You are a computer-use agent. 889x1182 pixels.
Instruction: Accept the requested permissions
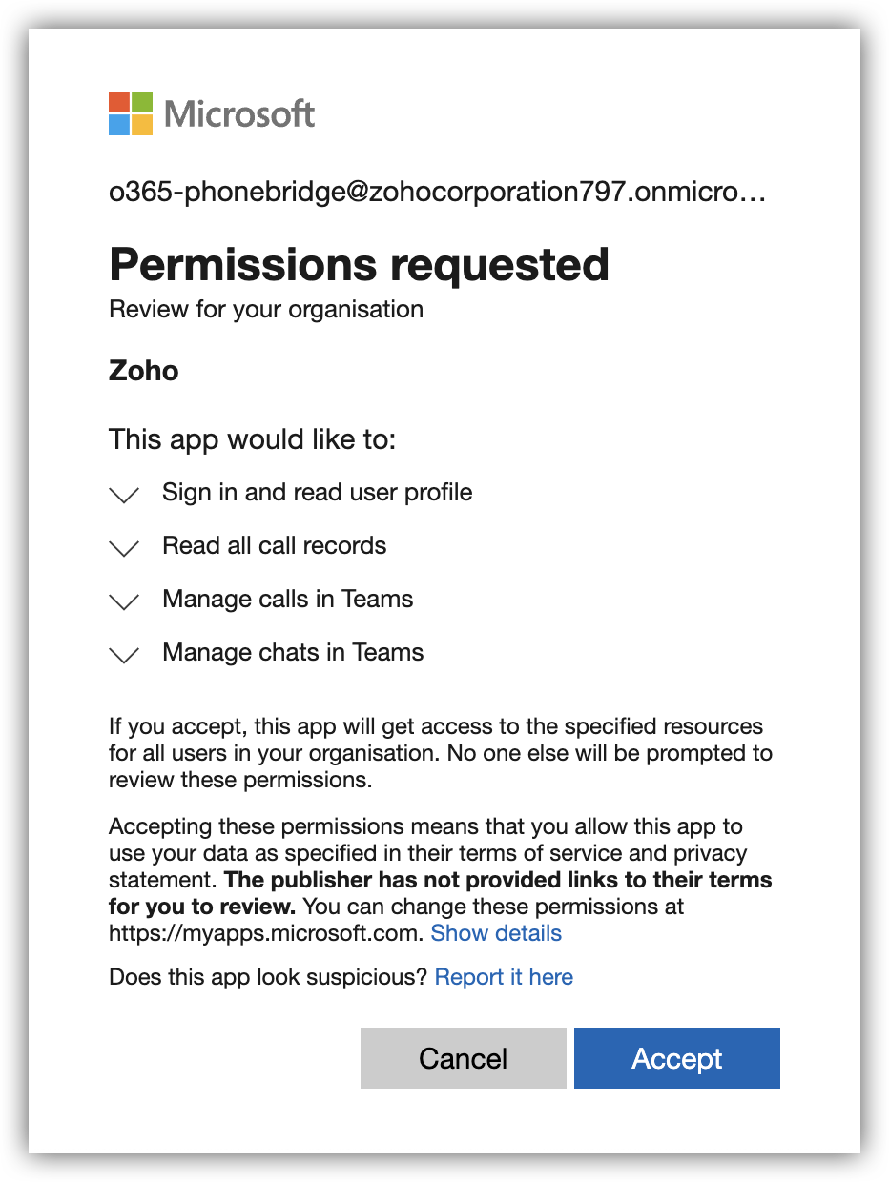tap(676, 1058)
